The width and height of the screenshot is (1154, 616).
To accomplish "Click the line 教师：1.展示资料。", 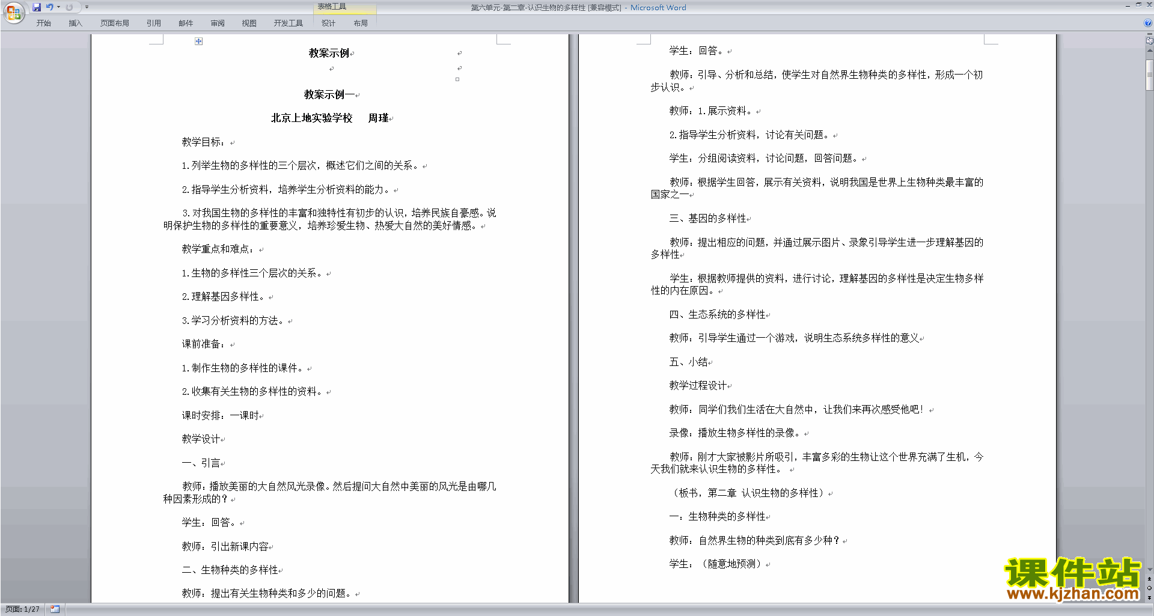I will 712,111.
